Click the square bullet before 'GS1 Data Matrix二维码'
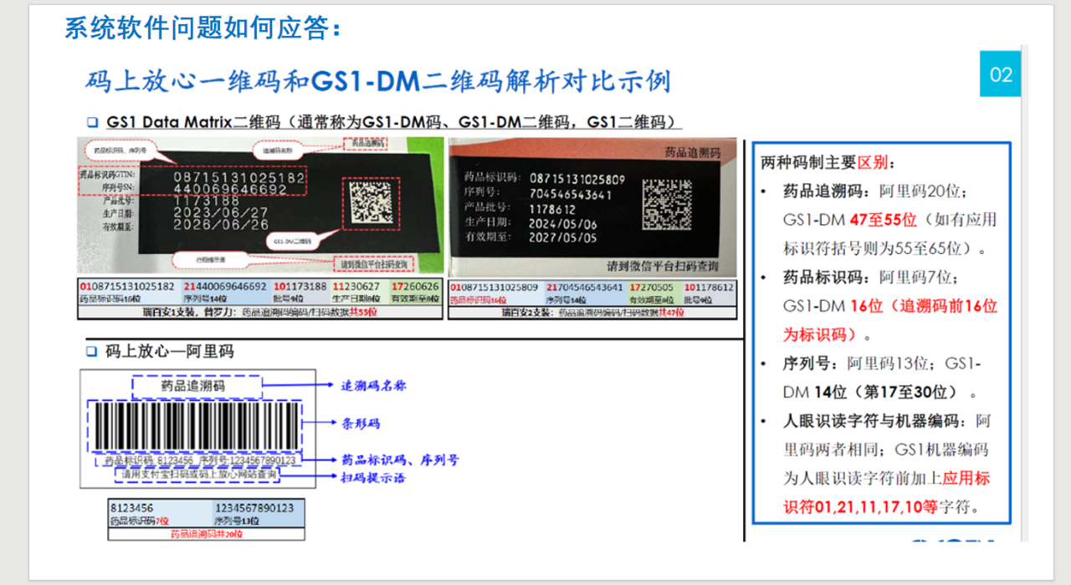The width and height of the screenshot is (1071, 585). pos(92,122)
